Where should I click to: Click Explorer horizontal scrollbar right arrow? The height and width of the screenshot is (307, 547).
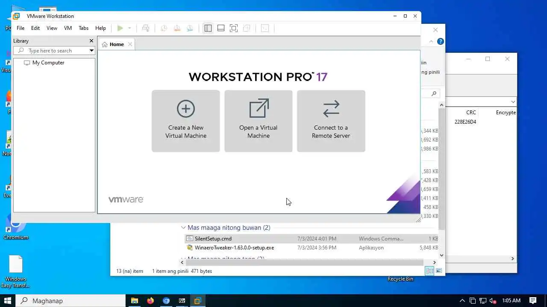pos(435,263)
